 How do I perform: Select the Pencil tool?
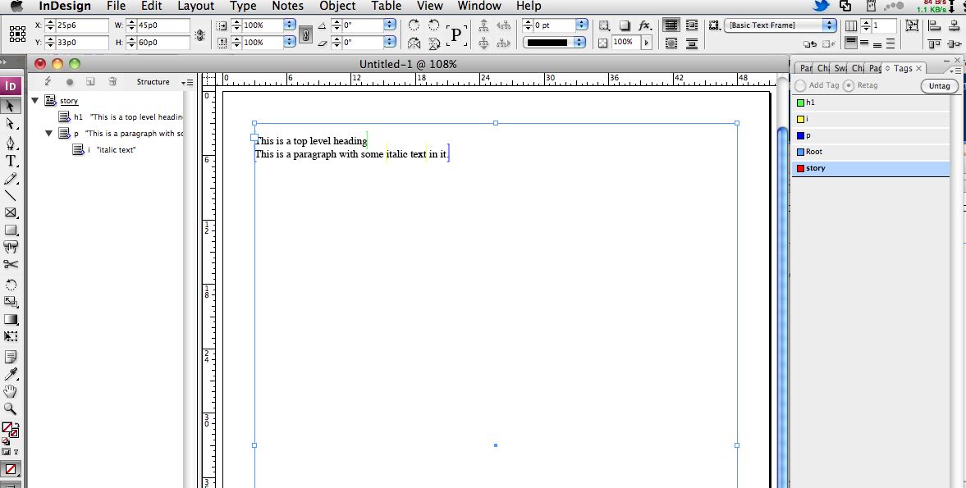click(x=10, y=179)
